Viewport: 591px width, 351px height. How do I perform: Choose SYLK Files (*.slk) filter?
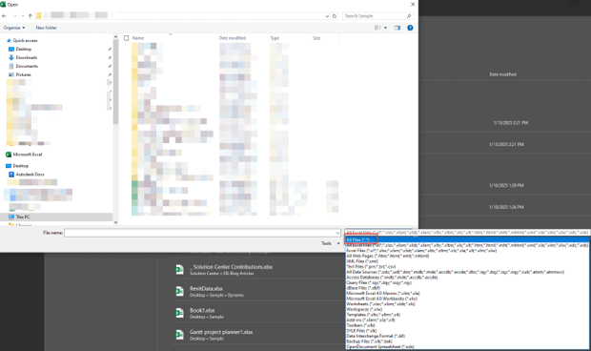pos(467,331)
